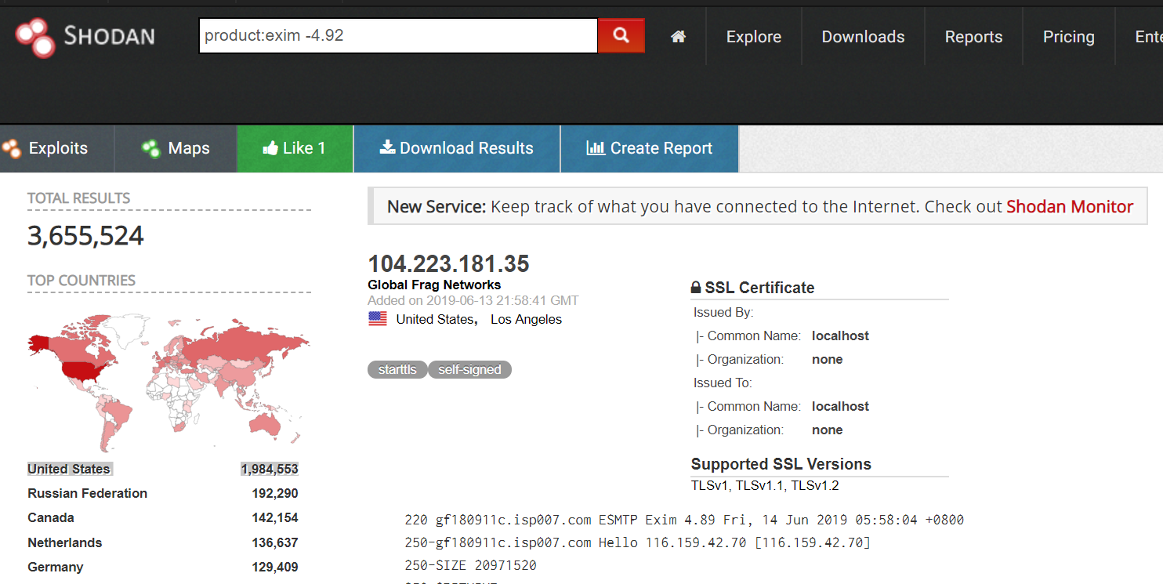Click the Shodan logo icon
The width and height of the screenshot is (1163, 584).
click(35, 37)
